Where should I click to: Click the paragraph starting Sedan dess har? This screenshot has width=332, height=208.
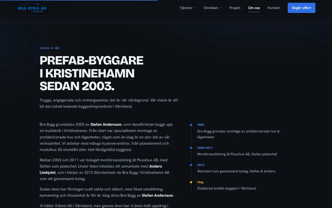pos(107,192)
